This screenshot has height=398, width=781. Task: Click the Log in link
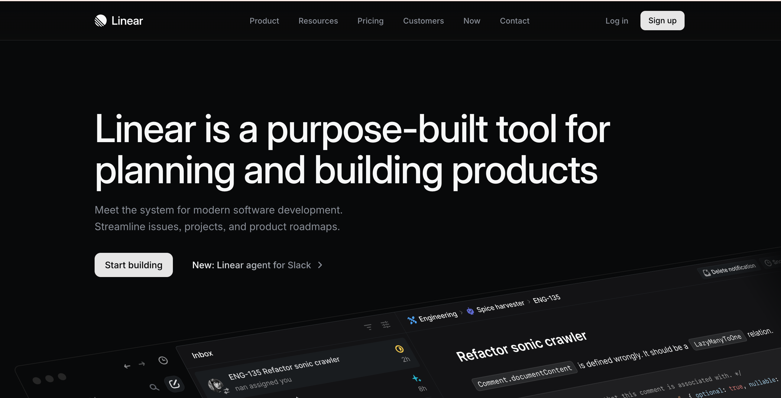pyautogui.click(x=617, y=21)
